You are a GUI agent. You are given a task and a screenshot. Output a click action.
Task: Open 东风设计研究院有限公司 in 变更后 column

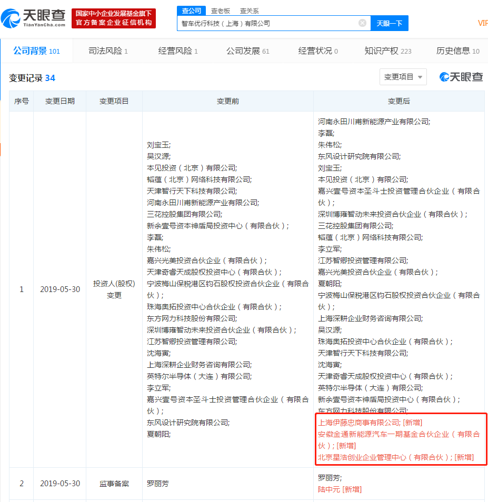point(359,157)
